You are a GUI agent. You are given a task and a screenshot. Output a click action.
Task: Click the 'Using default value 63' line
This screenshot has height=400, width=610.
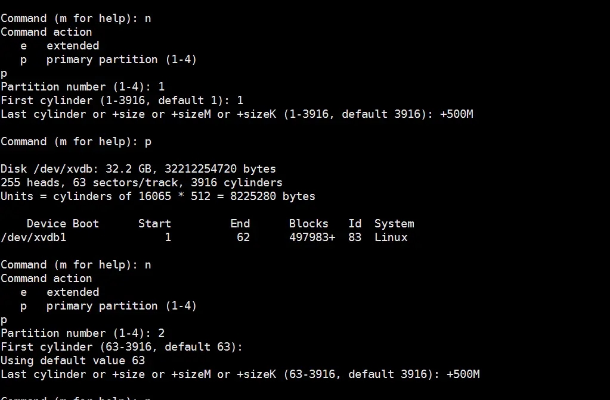coord(73,360)
